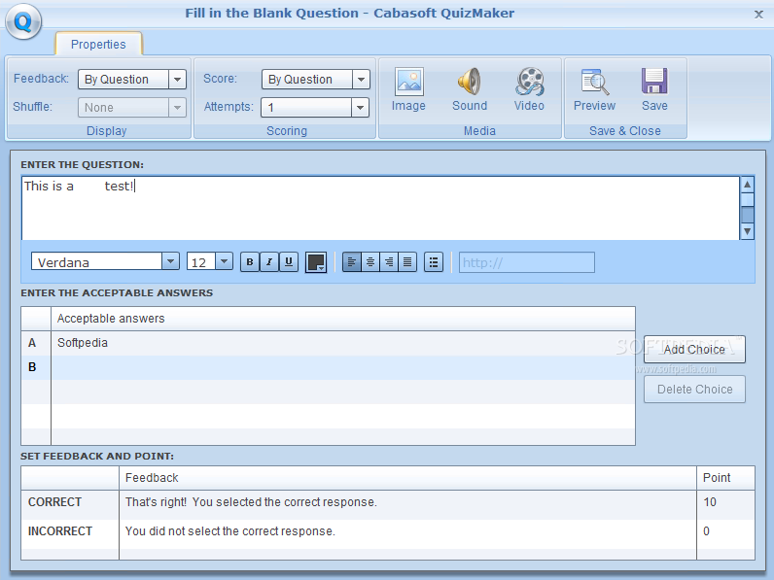Open the font size 12 dropdown
774x580 pixels.
224,261
